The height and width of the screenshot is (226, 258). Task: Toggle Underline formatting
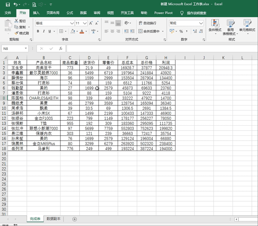point(49,31)
